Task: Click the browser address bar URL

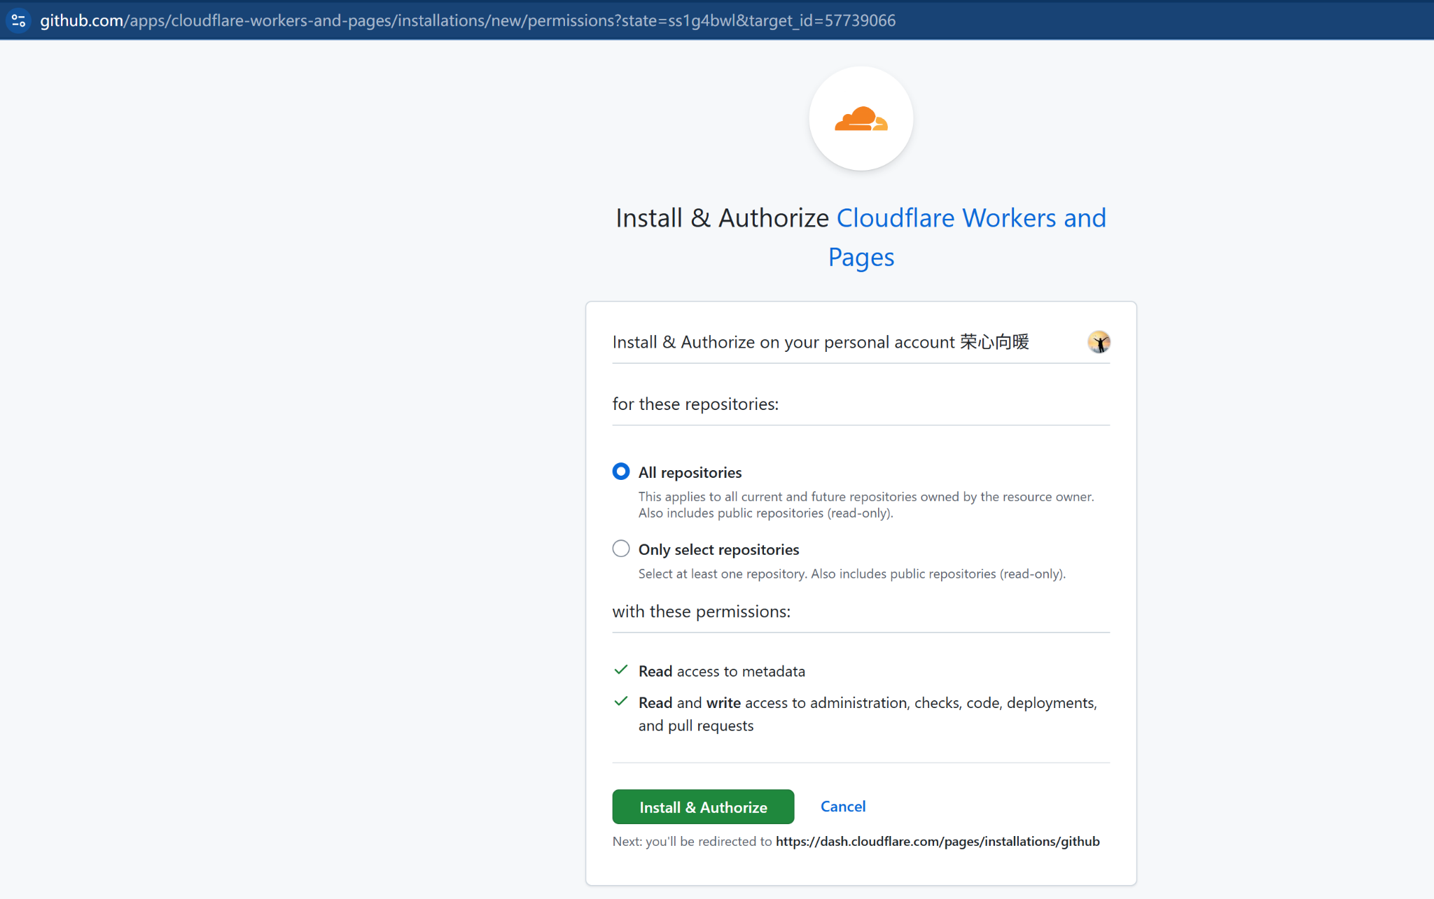Action: coord(468,20)
